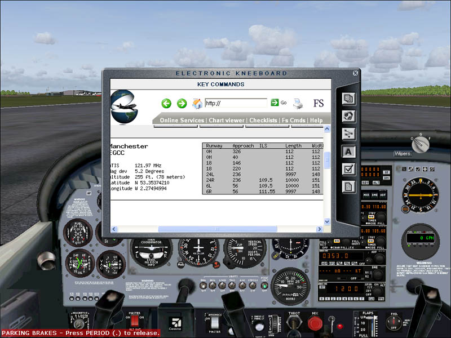The height and width of the screenshot is (338, 451).
Task: Select the checklist checkmark icon on kneeboard sidebar
Action: pos(348,168)
